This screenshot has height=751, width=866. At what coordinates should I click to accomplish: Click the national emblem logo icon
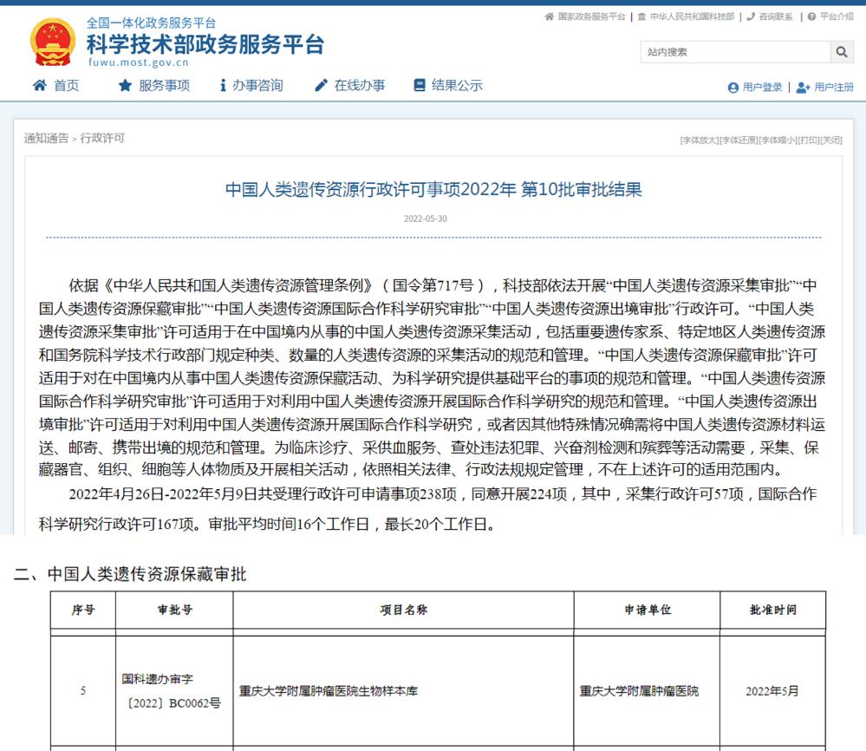tap(50, 41)
